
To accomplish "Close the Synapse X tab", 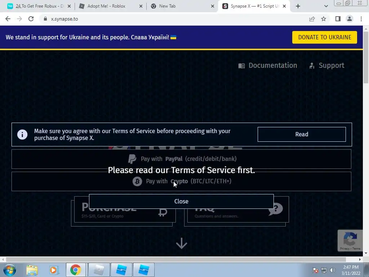I will point(284,6).
